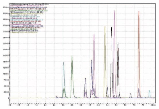
Task: Click the small dark peak near 6.8 min
Action: (131, 96)
